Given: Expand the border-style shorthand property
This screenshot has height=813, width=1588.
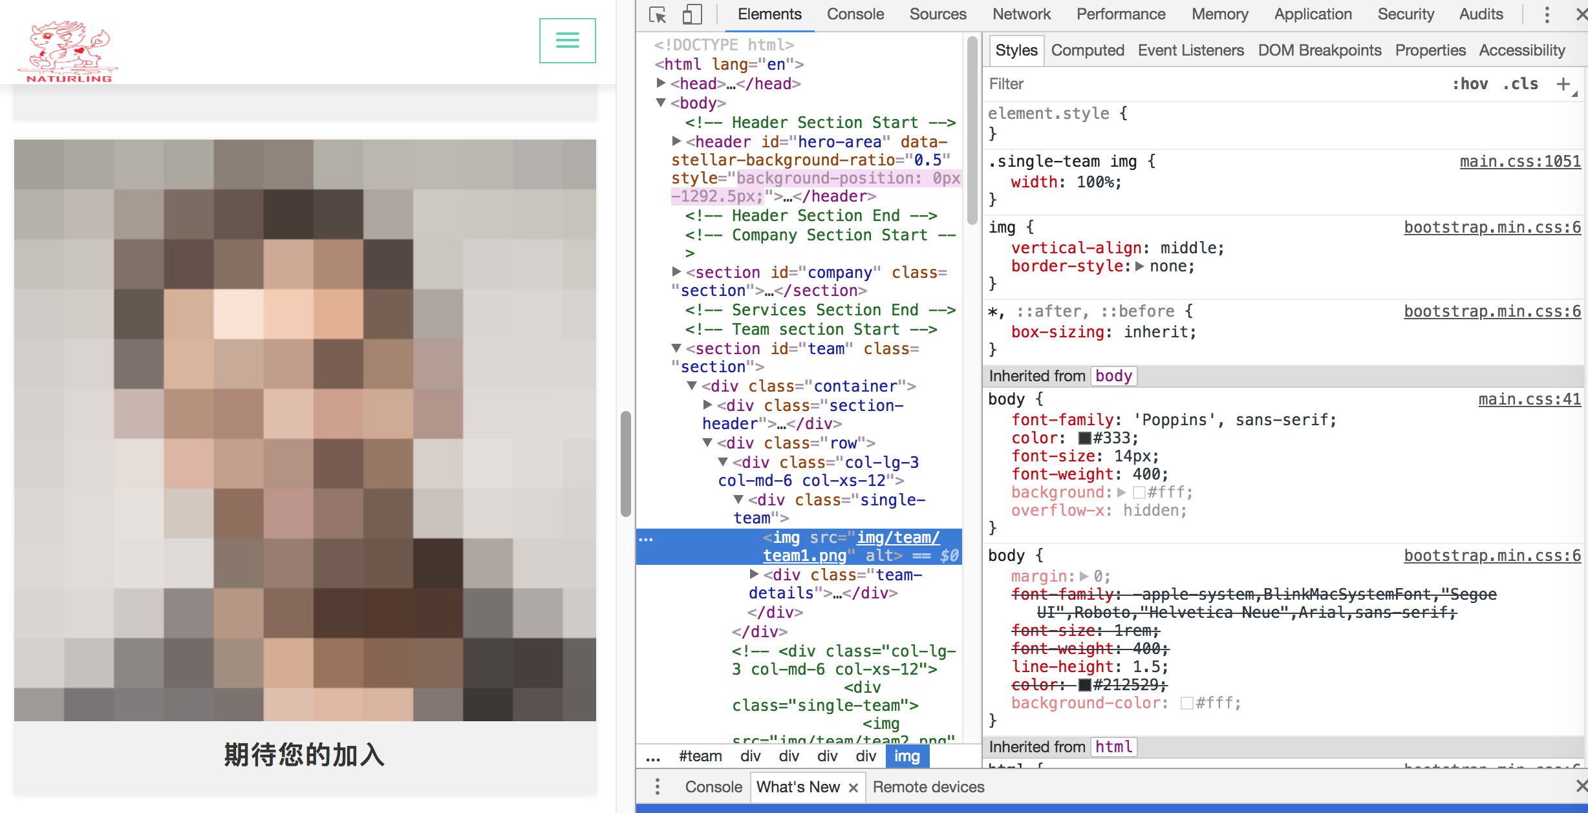Looking at the screenshot, I should [x=1139, y=266].
